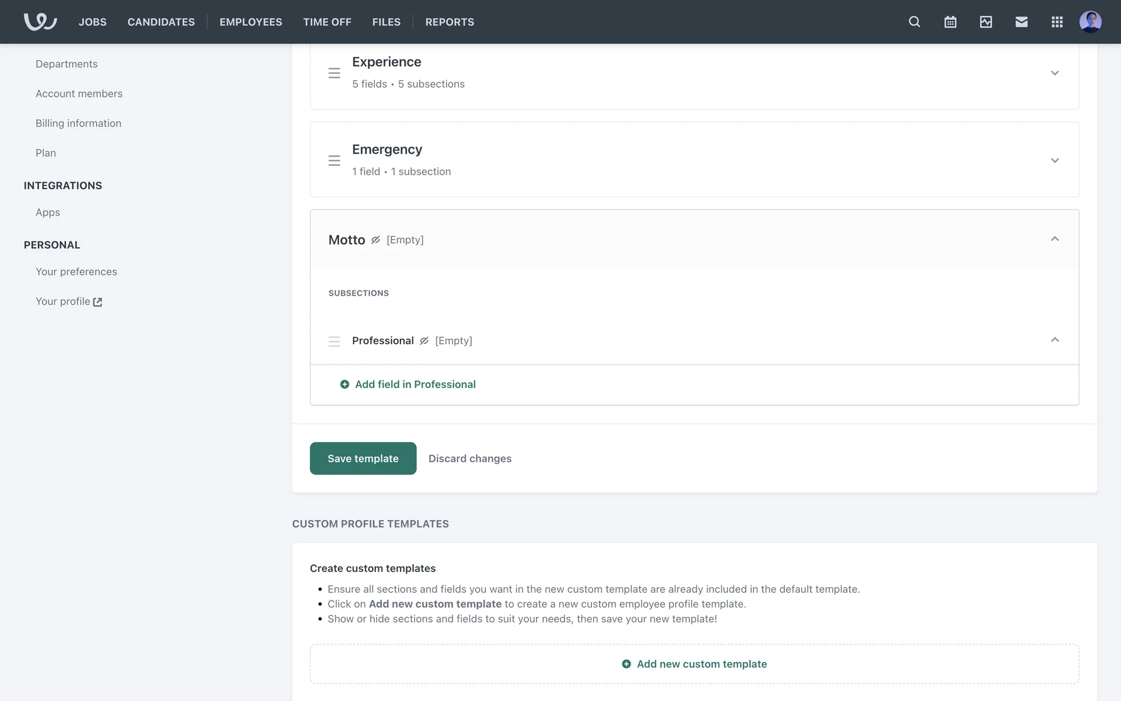1121x701 pixels.
Task: Collapse the Professional subsection chevron
Action: [1054, 340]
